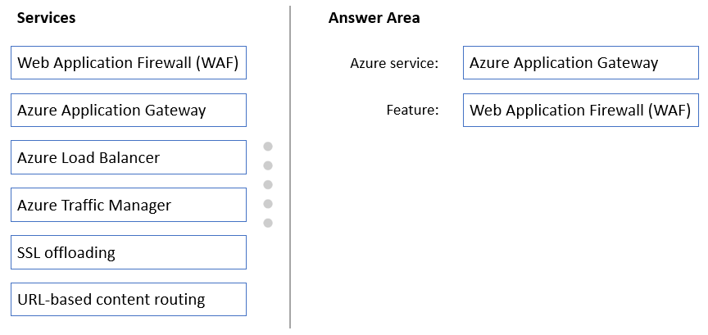This screenshot has width=708, height=335.
Task: Choose the Azure Traffic Manager option
Action: tap(129, 205)
